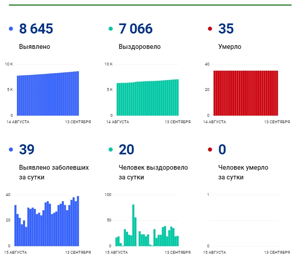Click the red dot next to daily deaths 0
This screenshot has height=257, width=294.
(210, 150)
